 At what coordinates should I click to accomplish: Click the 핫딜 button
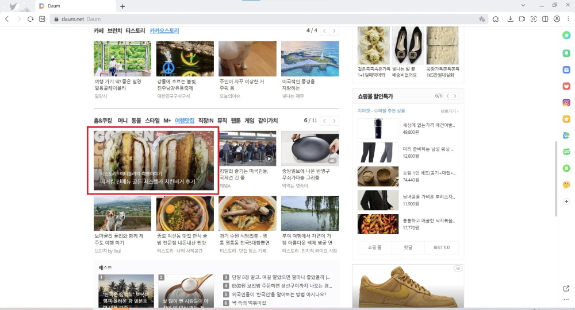408,247
